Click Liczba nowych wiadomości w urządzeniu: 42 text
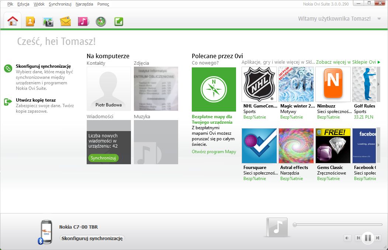The image size is (388, 250). (x=103, y=141)
